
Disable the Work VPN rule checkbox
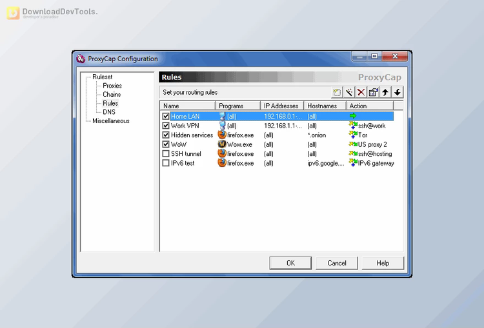point(166,126)
